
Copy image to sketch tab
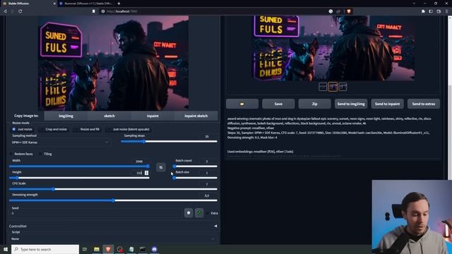pos(109,116)
